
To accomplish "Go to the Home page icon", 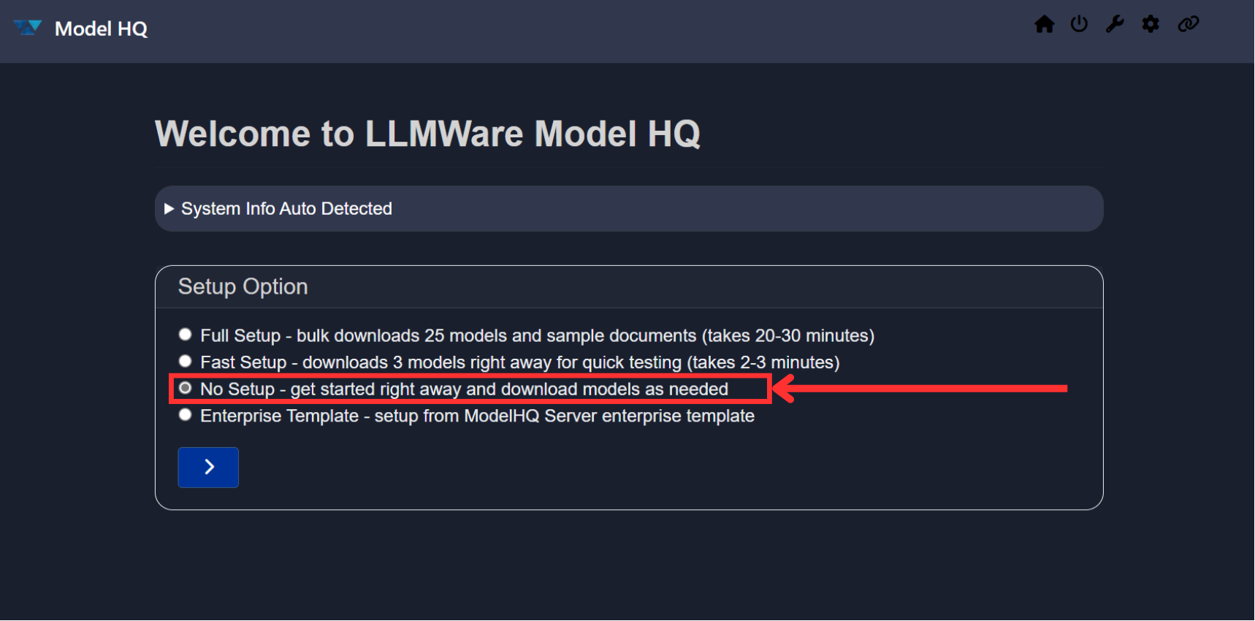I will 1044,24.
